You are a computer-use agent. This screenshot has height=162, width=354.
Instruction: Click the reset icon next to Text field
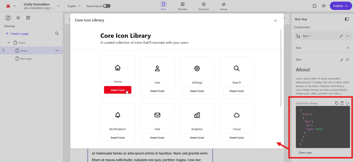tap(347, 60)
